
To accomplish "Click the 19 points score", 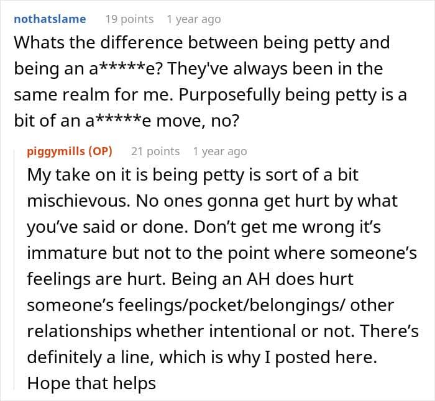I will (x=129, y=19).
